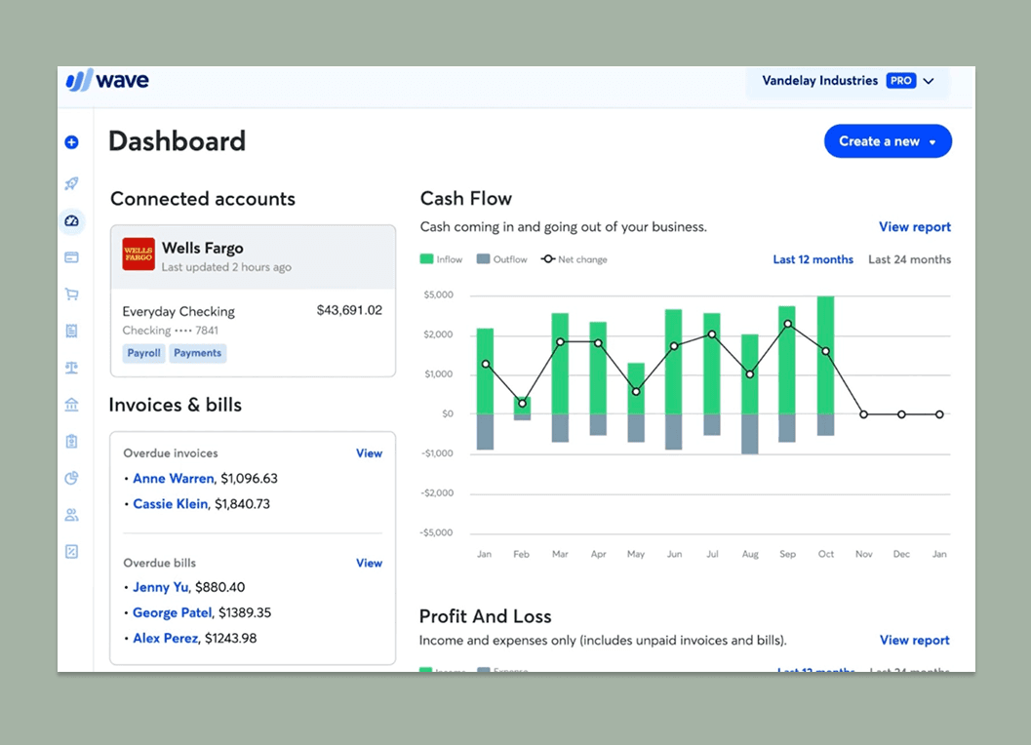Open the bank institution icon in sidebar
The width and height of the screenshot is (1031, 745).
(71, 404)
